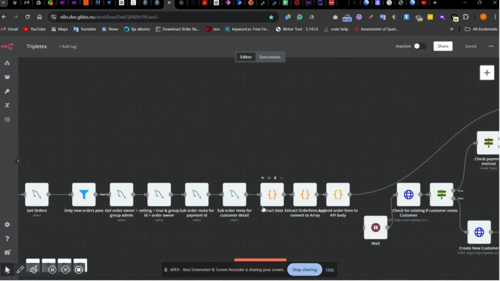The image size is (500, 281).
Task: Click the Share button
Action: (443, 46)
